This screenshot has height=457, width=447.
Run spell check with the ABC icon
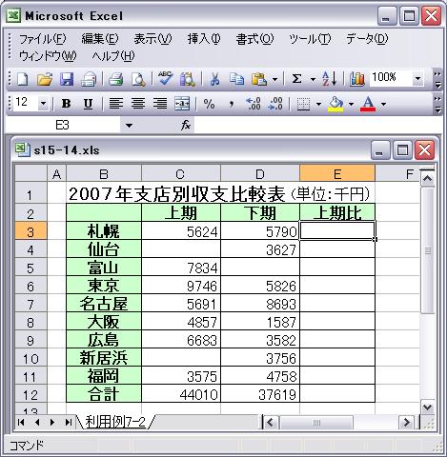(x=165, y=78)
